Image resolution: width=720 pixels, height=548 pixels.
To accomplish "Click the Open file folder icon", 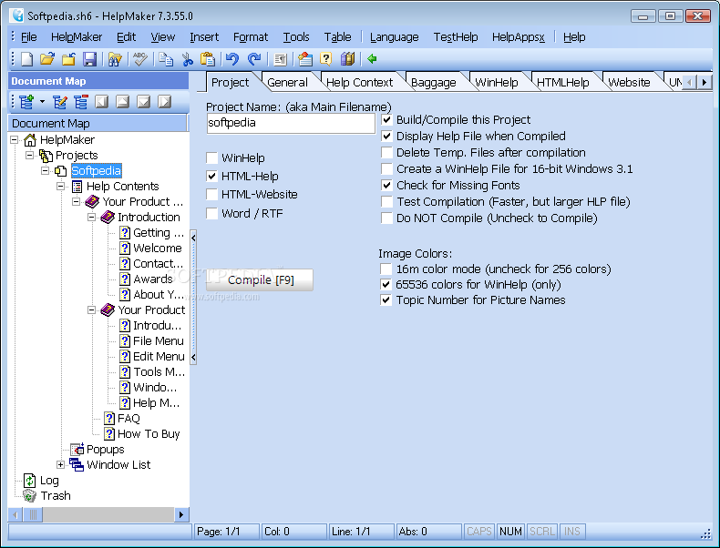I will [46, 58].
